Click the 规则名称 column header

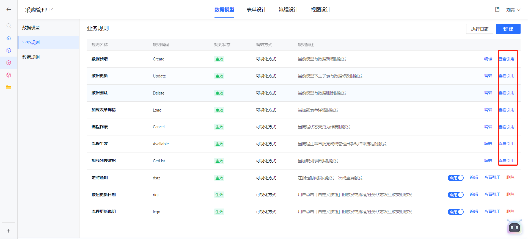point(100,45)
